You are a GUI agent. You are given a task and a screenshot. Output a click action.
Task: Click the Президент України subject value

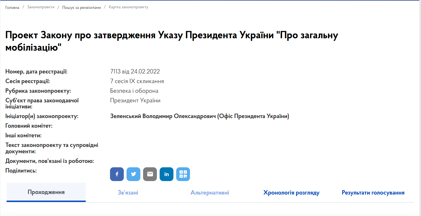pos(135,100)
